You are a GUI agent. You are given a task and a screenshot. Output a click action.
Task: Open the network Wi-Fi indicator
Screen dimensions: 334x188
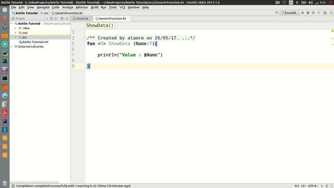tap(284, 3)
